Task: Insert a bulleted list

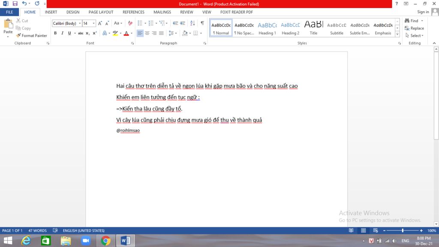Action: [140, 23]
